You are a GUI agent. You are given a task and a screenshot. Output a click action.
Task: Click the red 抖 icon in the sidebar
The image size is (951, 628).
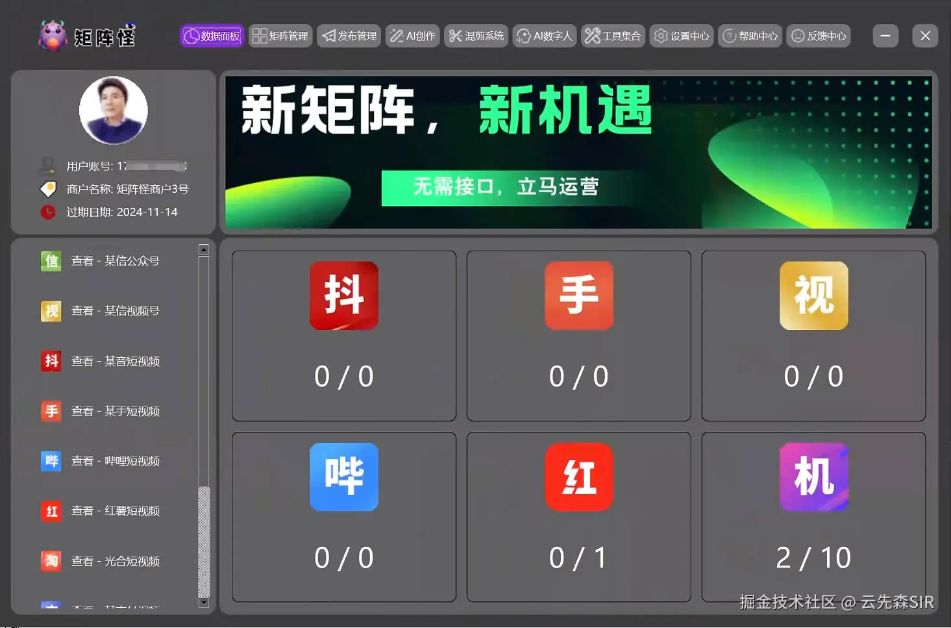[x=51, y=361]
